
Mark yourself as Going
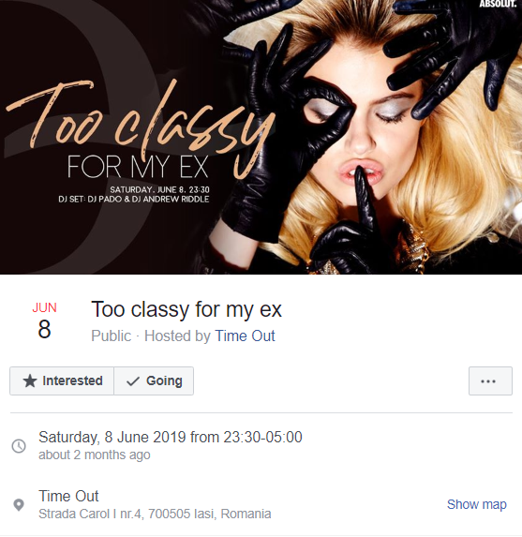[x=154, y=380]
